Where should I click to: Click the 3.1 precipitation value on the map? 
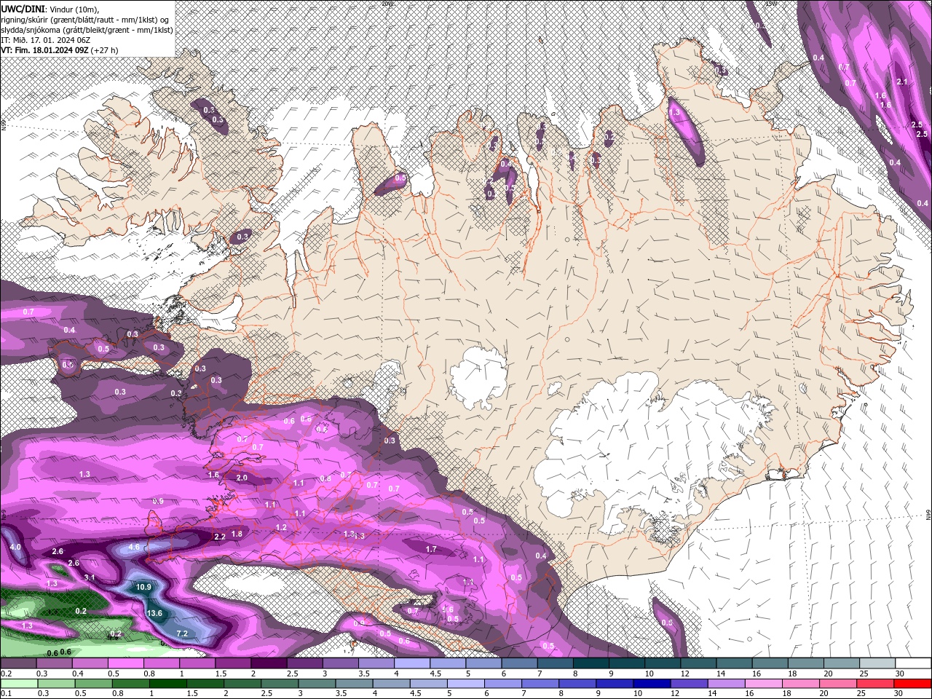tap(90, 577)
